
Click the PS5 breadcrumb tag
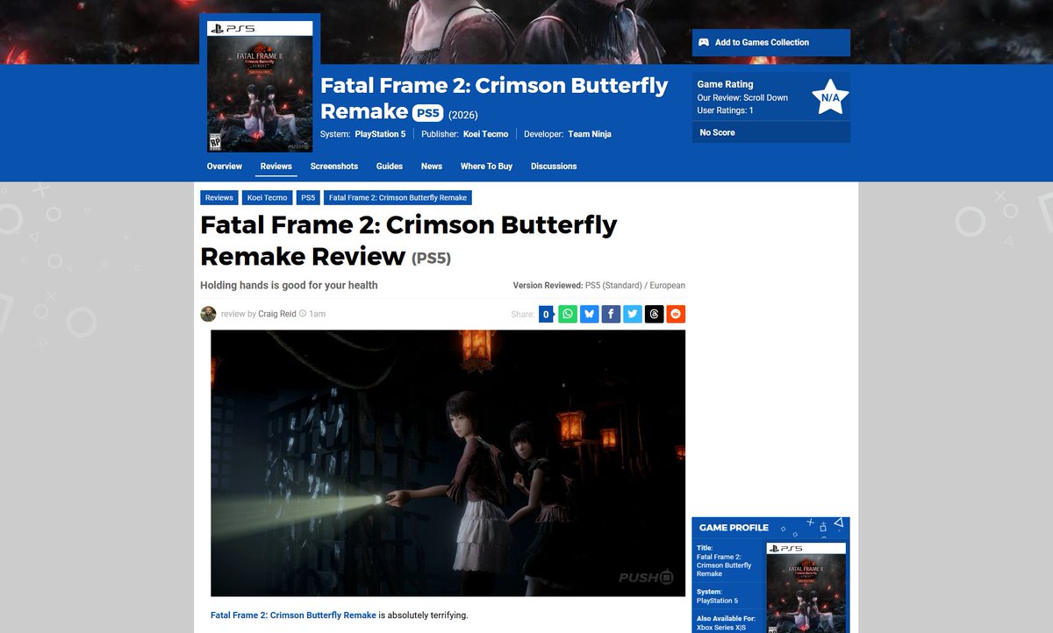(x=308, y=198)
